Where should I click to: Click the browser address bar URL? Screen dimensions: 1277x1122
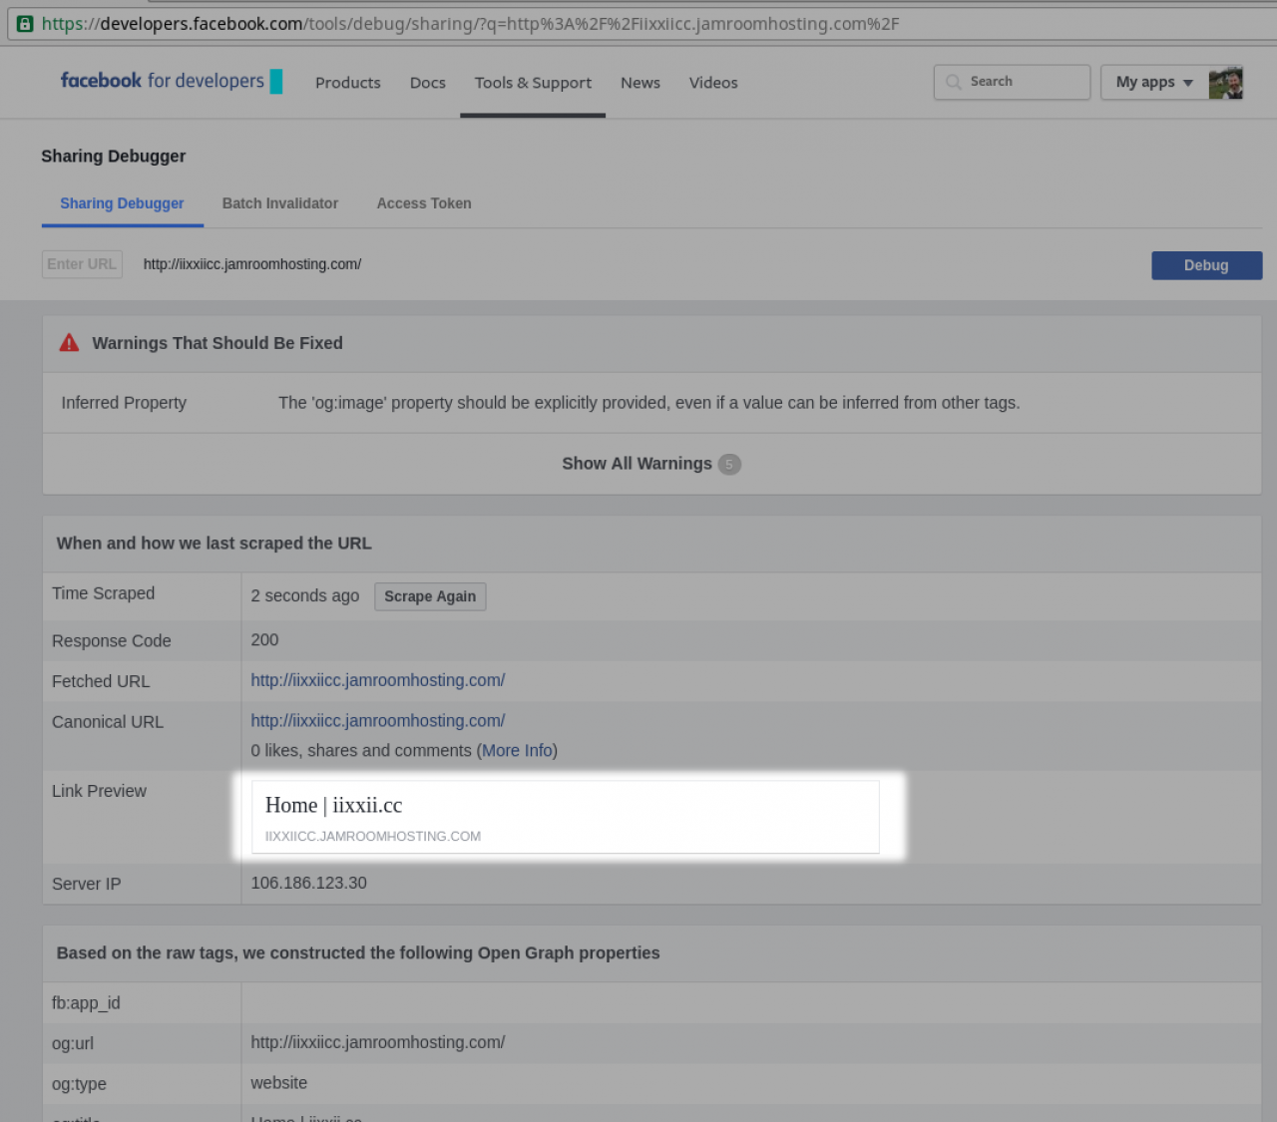coord(470,24)
